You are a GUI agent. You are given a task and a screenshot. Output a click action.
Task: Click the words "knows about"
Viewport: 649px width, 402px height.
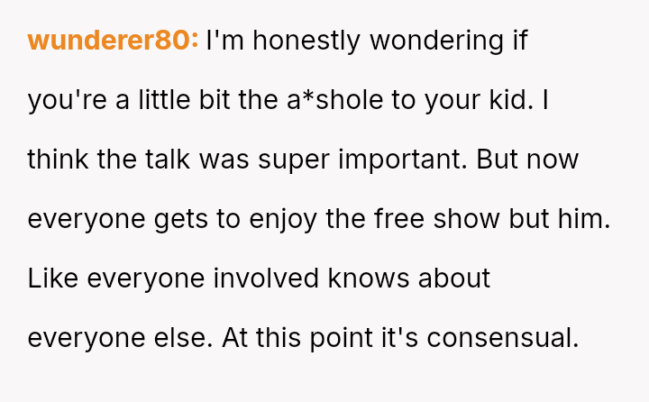pos(410,279)
